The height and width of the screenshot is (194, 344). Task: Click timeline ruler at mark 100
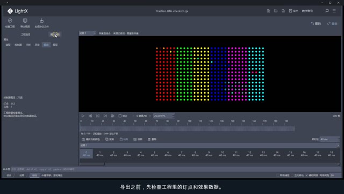pyautogui.click(x=189, y=121)
